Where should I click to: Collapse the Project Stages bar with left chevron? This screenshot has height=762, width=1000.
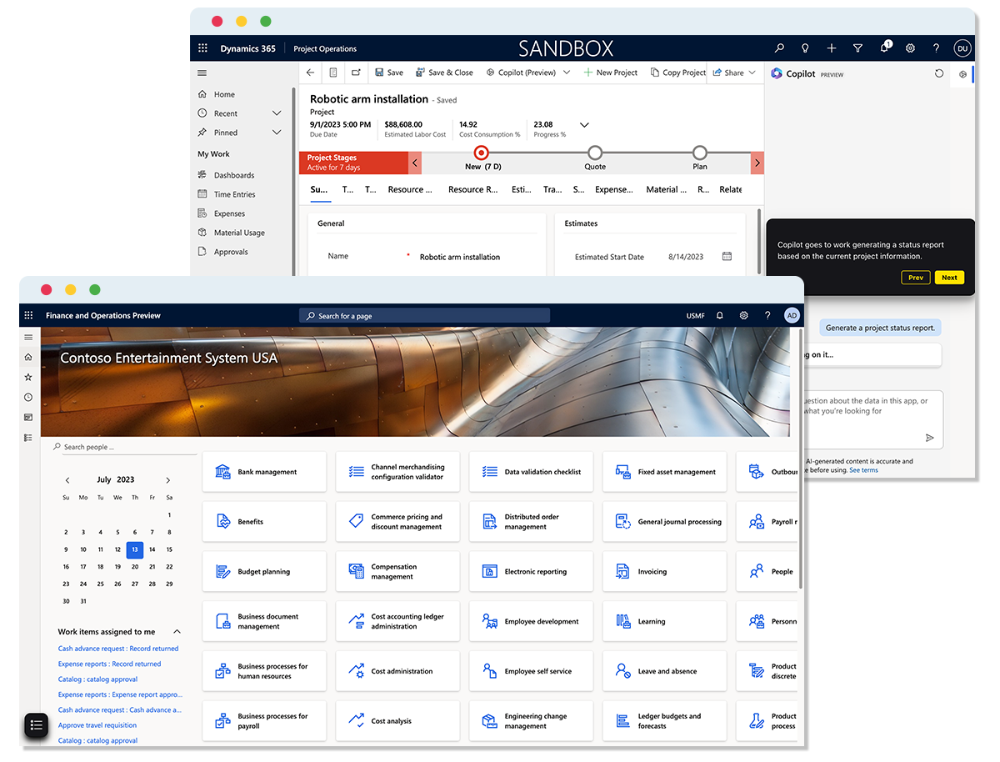415,163
